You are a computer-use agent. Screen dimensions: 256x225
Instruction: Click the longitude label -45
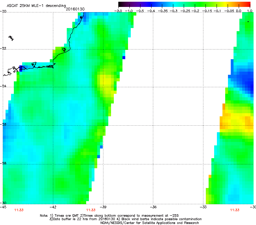point(3,207)
